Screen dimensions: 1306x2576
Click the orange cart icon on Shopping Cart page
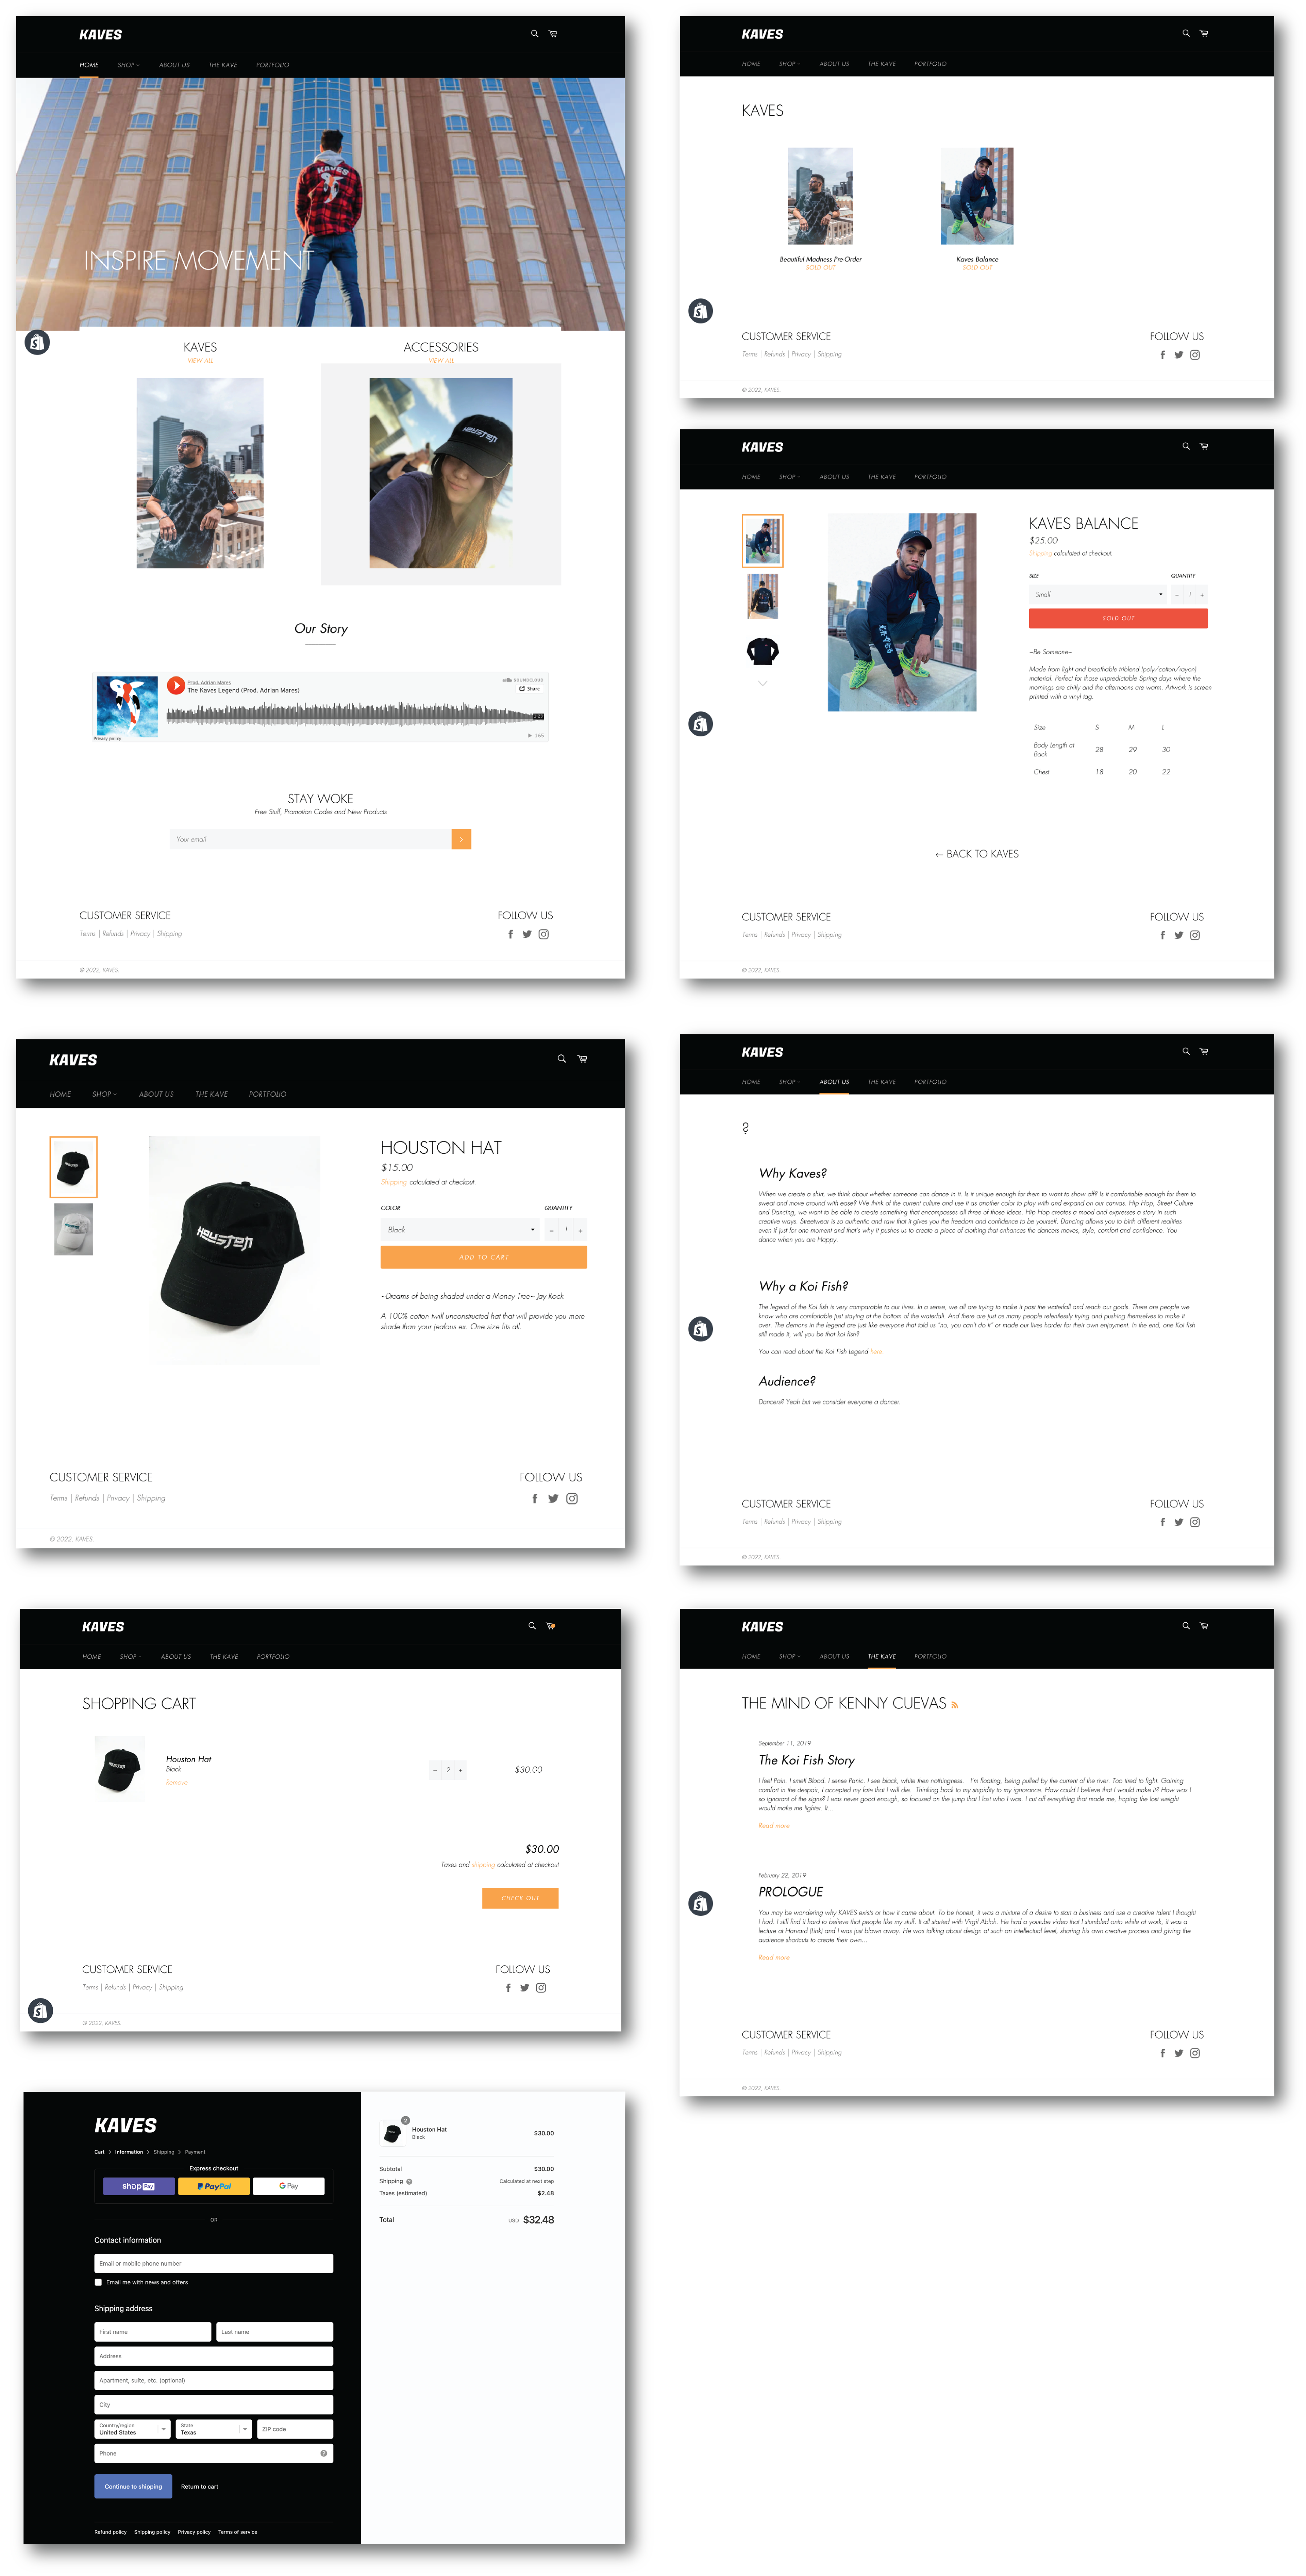click(551, 1626)
